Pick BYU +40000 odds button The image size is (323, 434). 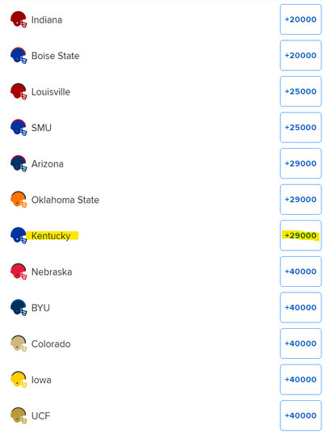pos(300,307)
